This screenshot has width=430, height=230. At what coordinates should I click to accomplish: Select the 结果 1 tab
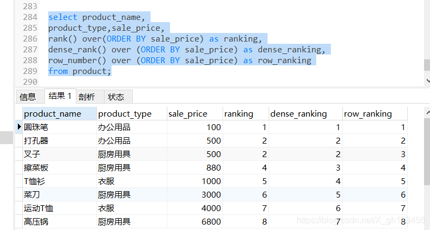(60, 96)
